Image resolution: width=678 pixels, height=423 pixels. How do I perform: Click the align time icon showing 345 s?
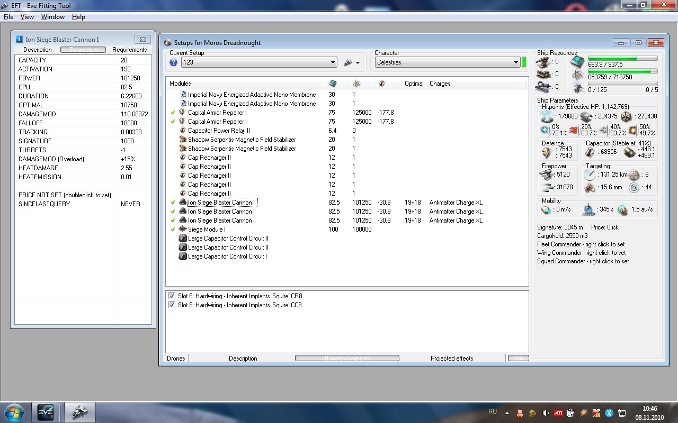(588, 210)
